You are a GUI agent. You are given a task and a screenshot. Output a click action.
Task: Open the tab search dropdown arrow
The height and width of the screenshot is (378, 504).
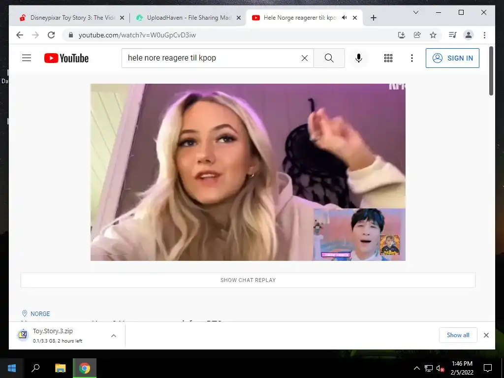[415, 12]
